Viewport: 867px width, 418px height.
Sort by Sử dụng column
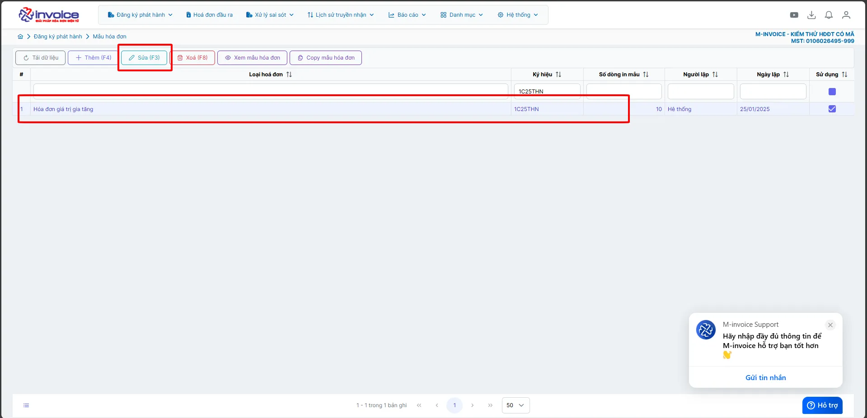point(844,74)
